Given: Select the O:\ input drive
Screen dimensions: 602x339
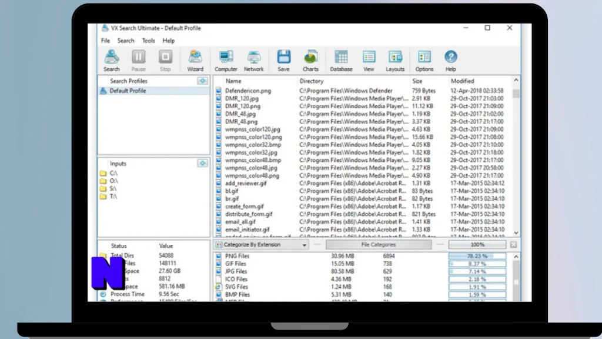Looking at the screenshot, I should click(113, 181).
